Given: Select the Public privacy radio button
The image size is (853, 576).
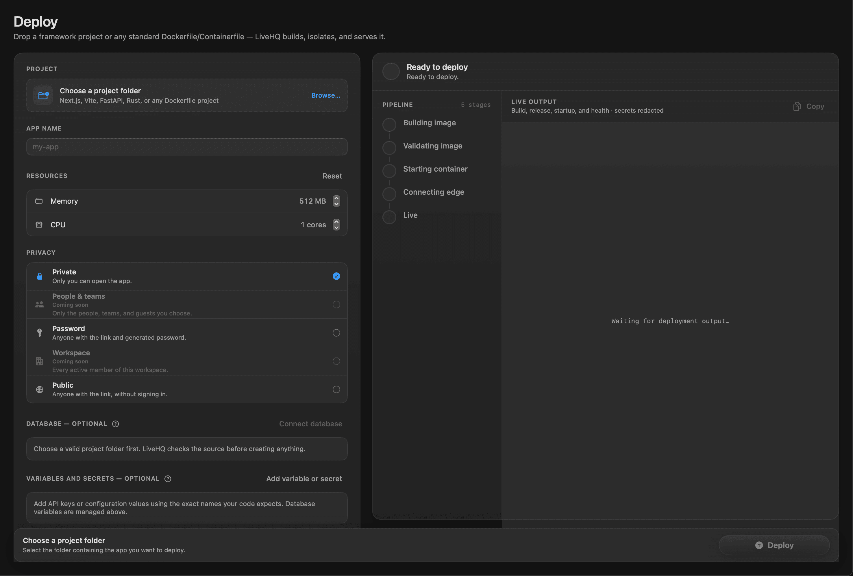Looking at the screenshot, I should (336, 389).
